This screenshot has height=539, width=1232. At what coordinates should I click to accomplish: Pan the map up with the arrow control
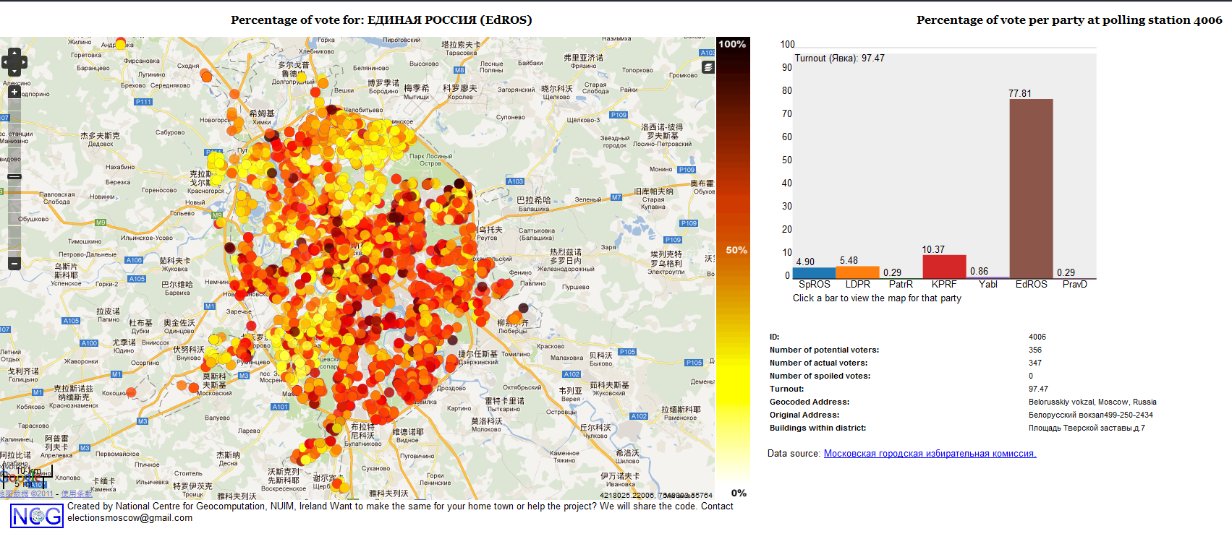[14, 53]
